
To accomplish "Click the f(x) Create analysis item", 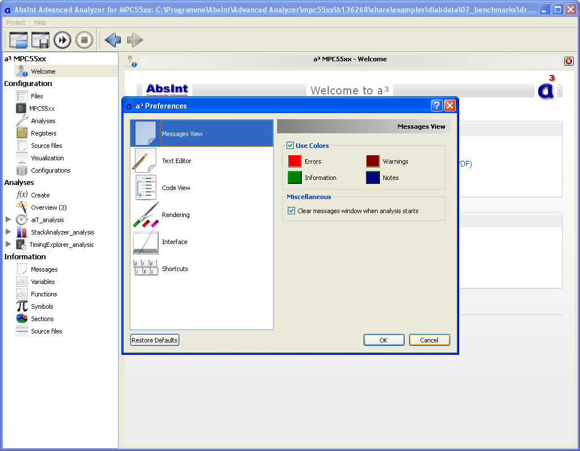I will tap(40, 195).
